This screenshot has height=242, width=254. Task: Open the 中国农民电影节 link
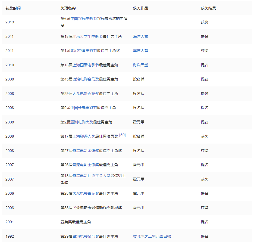pos(83,19)
